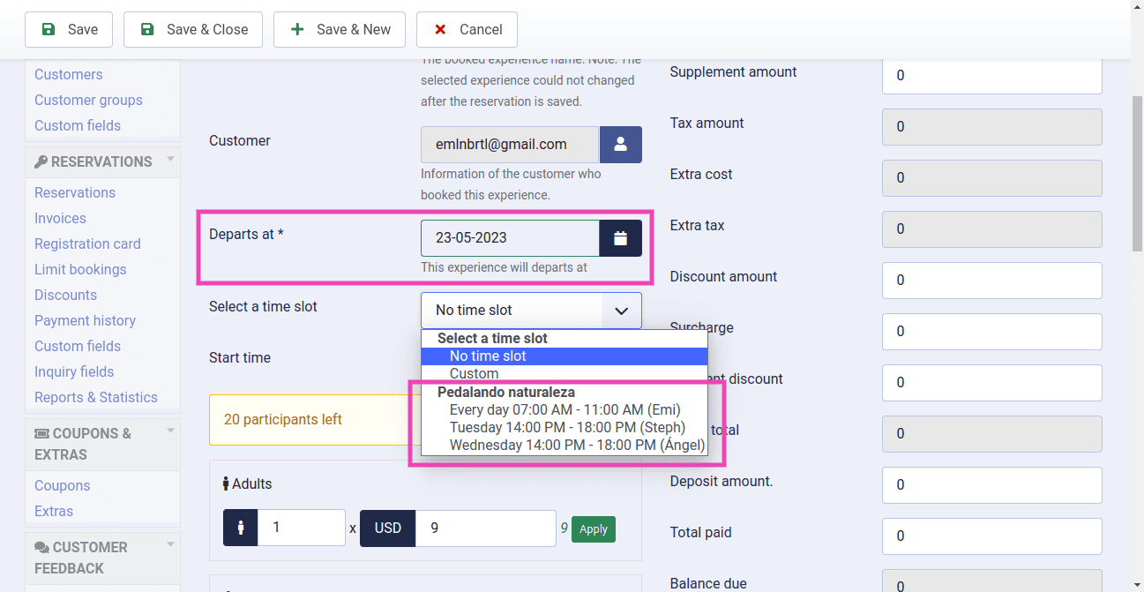Screen dimensions: 1144x592
Task: Select Every day 07:00 AM - 11:00 AM (Emi)
Action: (565, 409)
